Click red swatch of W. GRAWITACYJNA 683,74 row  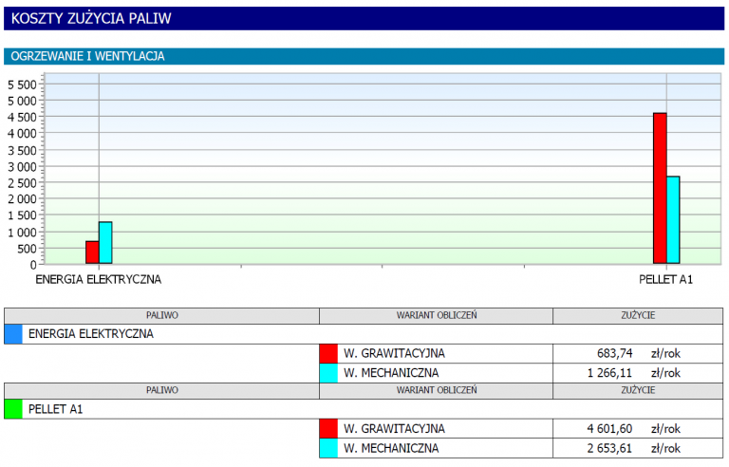click(328, 353)
